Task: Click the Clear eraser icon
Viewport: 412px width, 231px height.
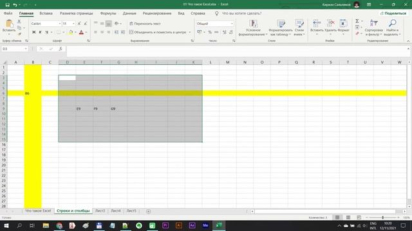Action: tap(357, 33)
